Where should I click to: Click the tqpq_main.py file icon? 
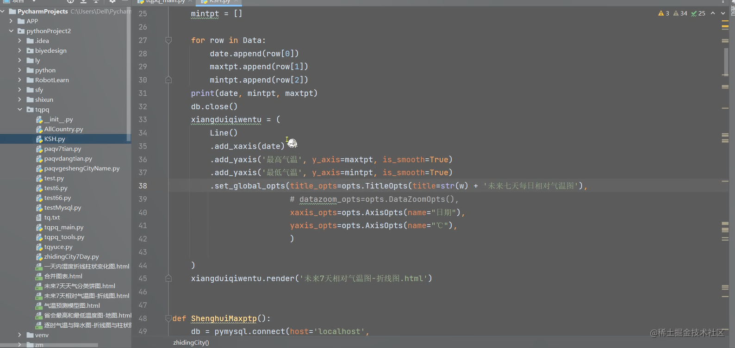tap(39, 227)
